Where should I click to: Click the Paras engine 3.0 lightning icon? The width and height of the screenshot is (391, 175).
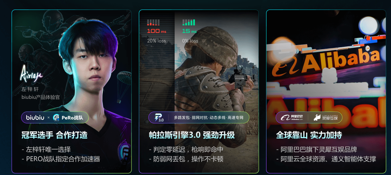[159, 117]
